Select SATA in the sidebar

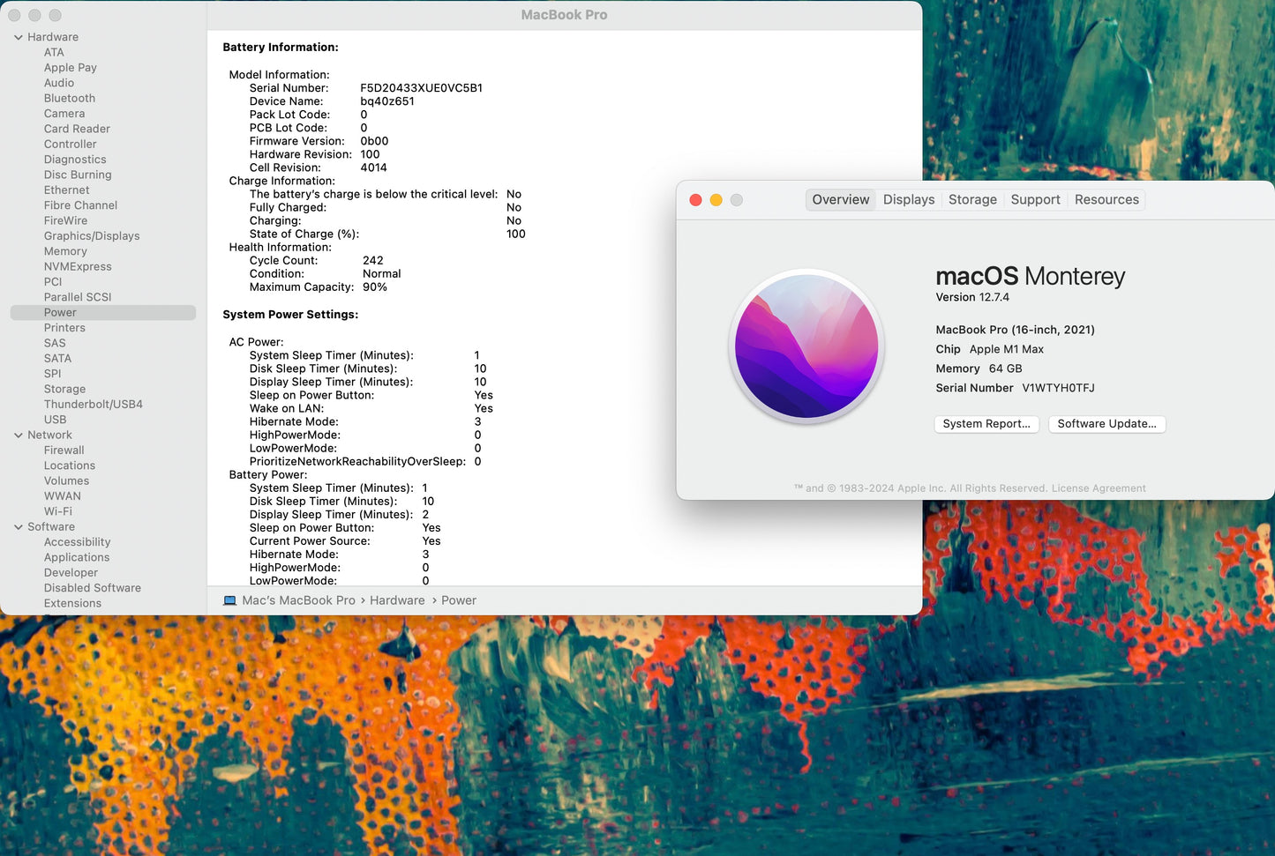pos(57,359)
